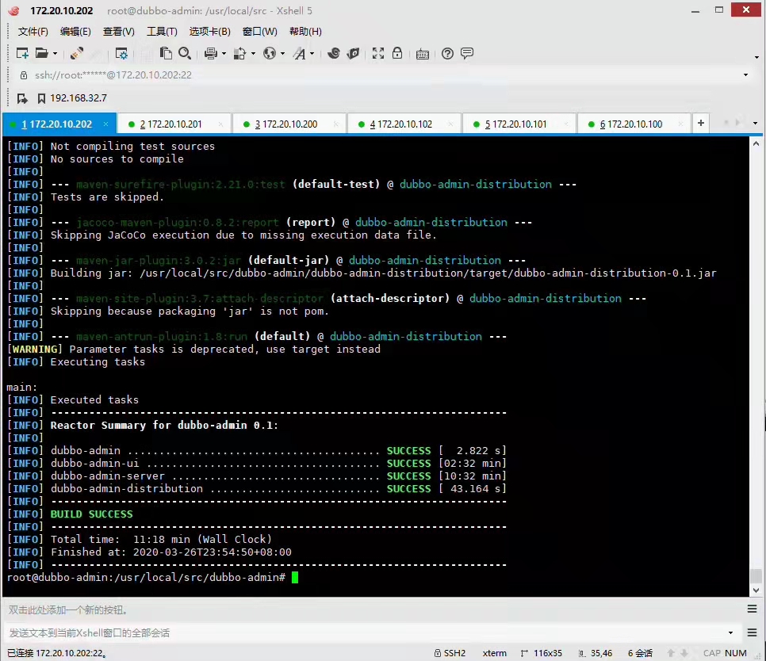The height and width of the screenshot is (661, 766).
Task: Click the bookmark icon beside 192.168.32.7
Action: tap(41, 98)
